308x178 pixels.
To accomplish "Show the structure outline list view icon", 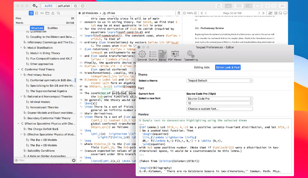I will [x=31, y=13].
